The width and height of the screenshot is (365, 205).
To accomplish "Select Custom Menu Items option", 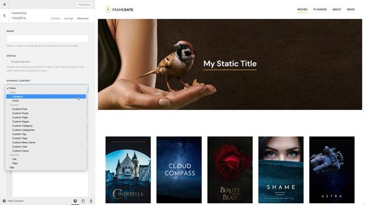I will click(46, 142).
